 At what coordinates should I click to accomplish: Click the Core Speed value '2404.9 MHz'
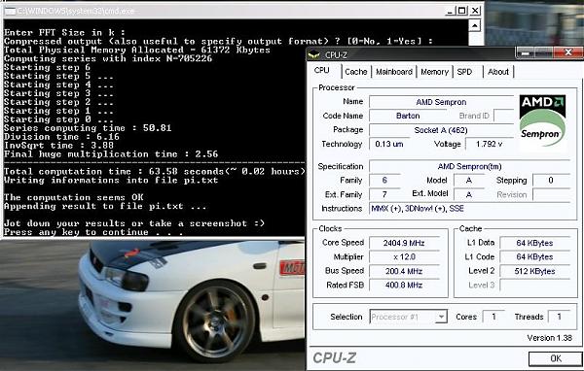404,243
